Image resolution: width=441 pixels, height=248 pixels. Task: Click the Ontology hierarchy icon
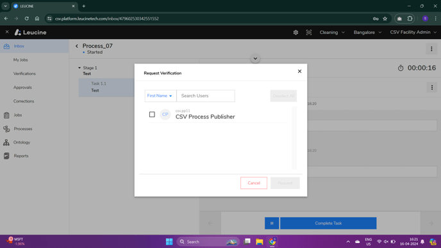[x=6, y=142]
